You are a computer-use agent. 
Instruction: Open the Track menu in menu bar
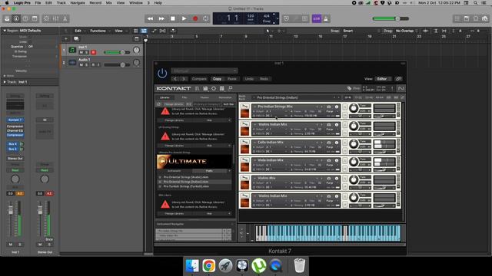point(61,3)
